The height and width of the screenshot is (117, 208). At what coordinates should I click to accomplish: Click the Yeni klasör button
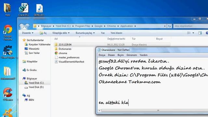pos(116,33)
